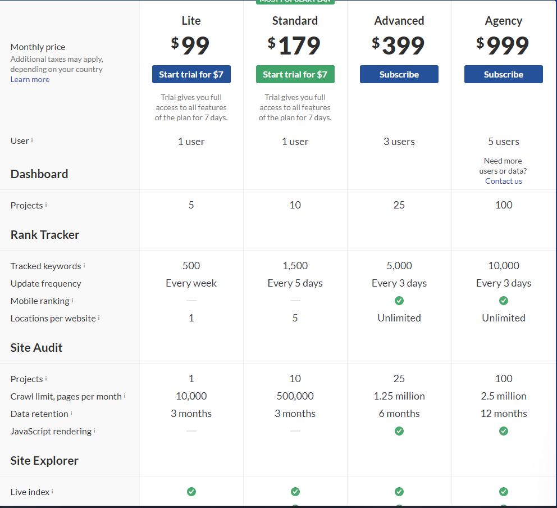The height and width of the screenshot is (508, 557).
Task: Click Lite plan Live index checkmark
Action: pyautogui.click(x=191, y=492)
